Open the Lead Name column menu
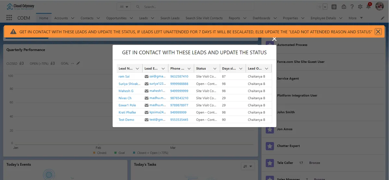The image size is (389, 180). [137, 69]
